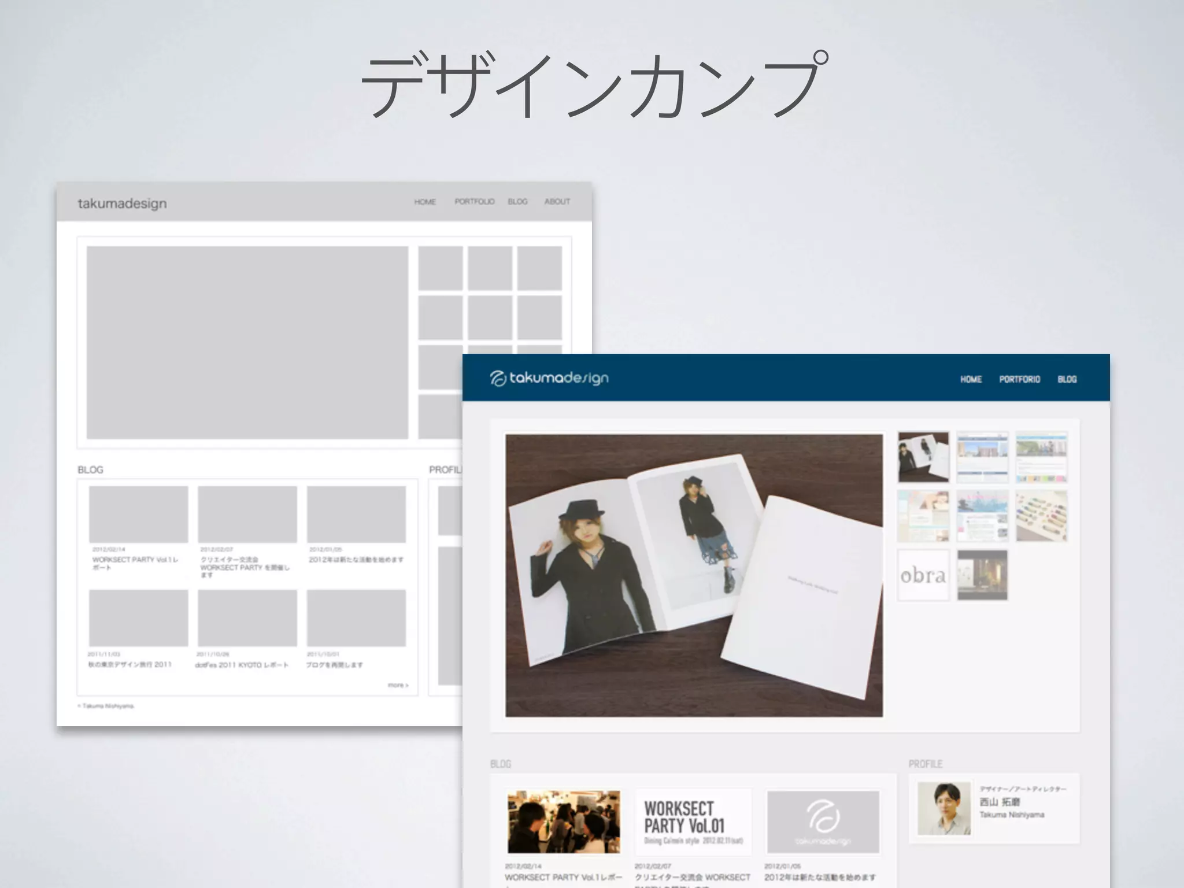This screenshot has width=1184, height=888.
Task: Select the magazine spread thumbnail in the grid
Action: coord(923,457)
